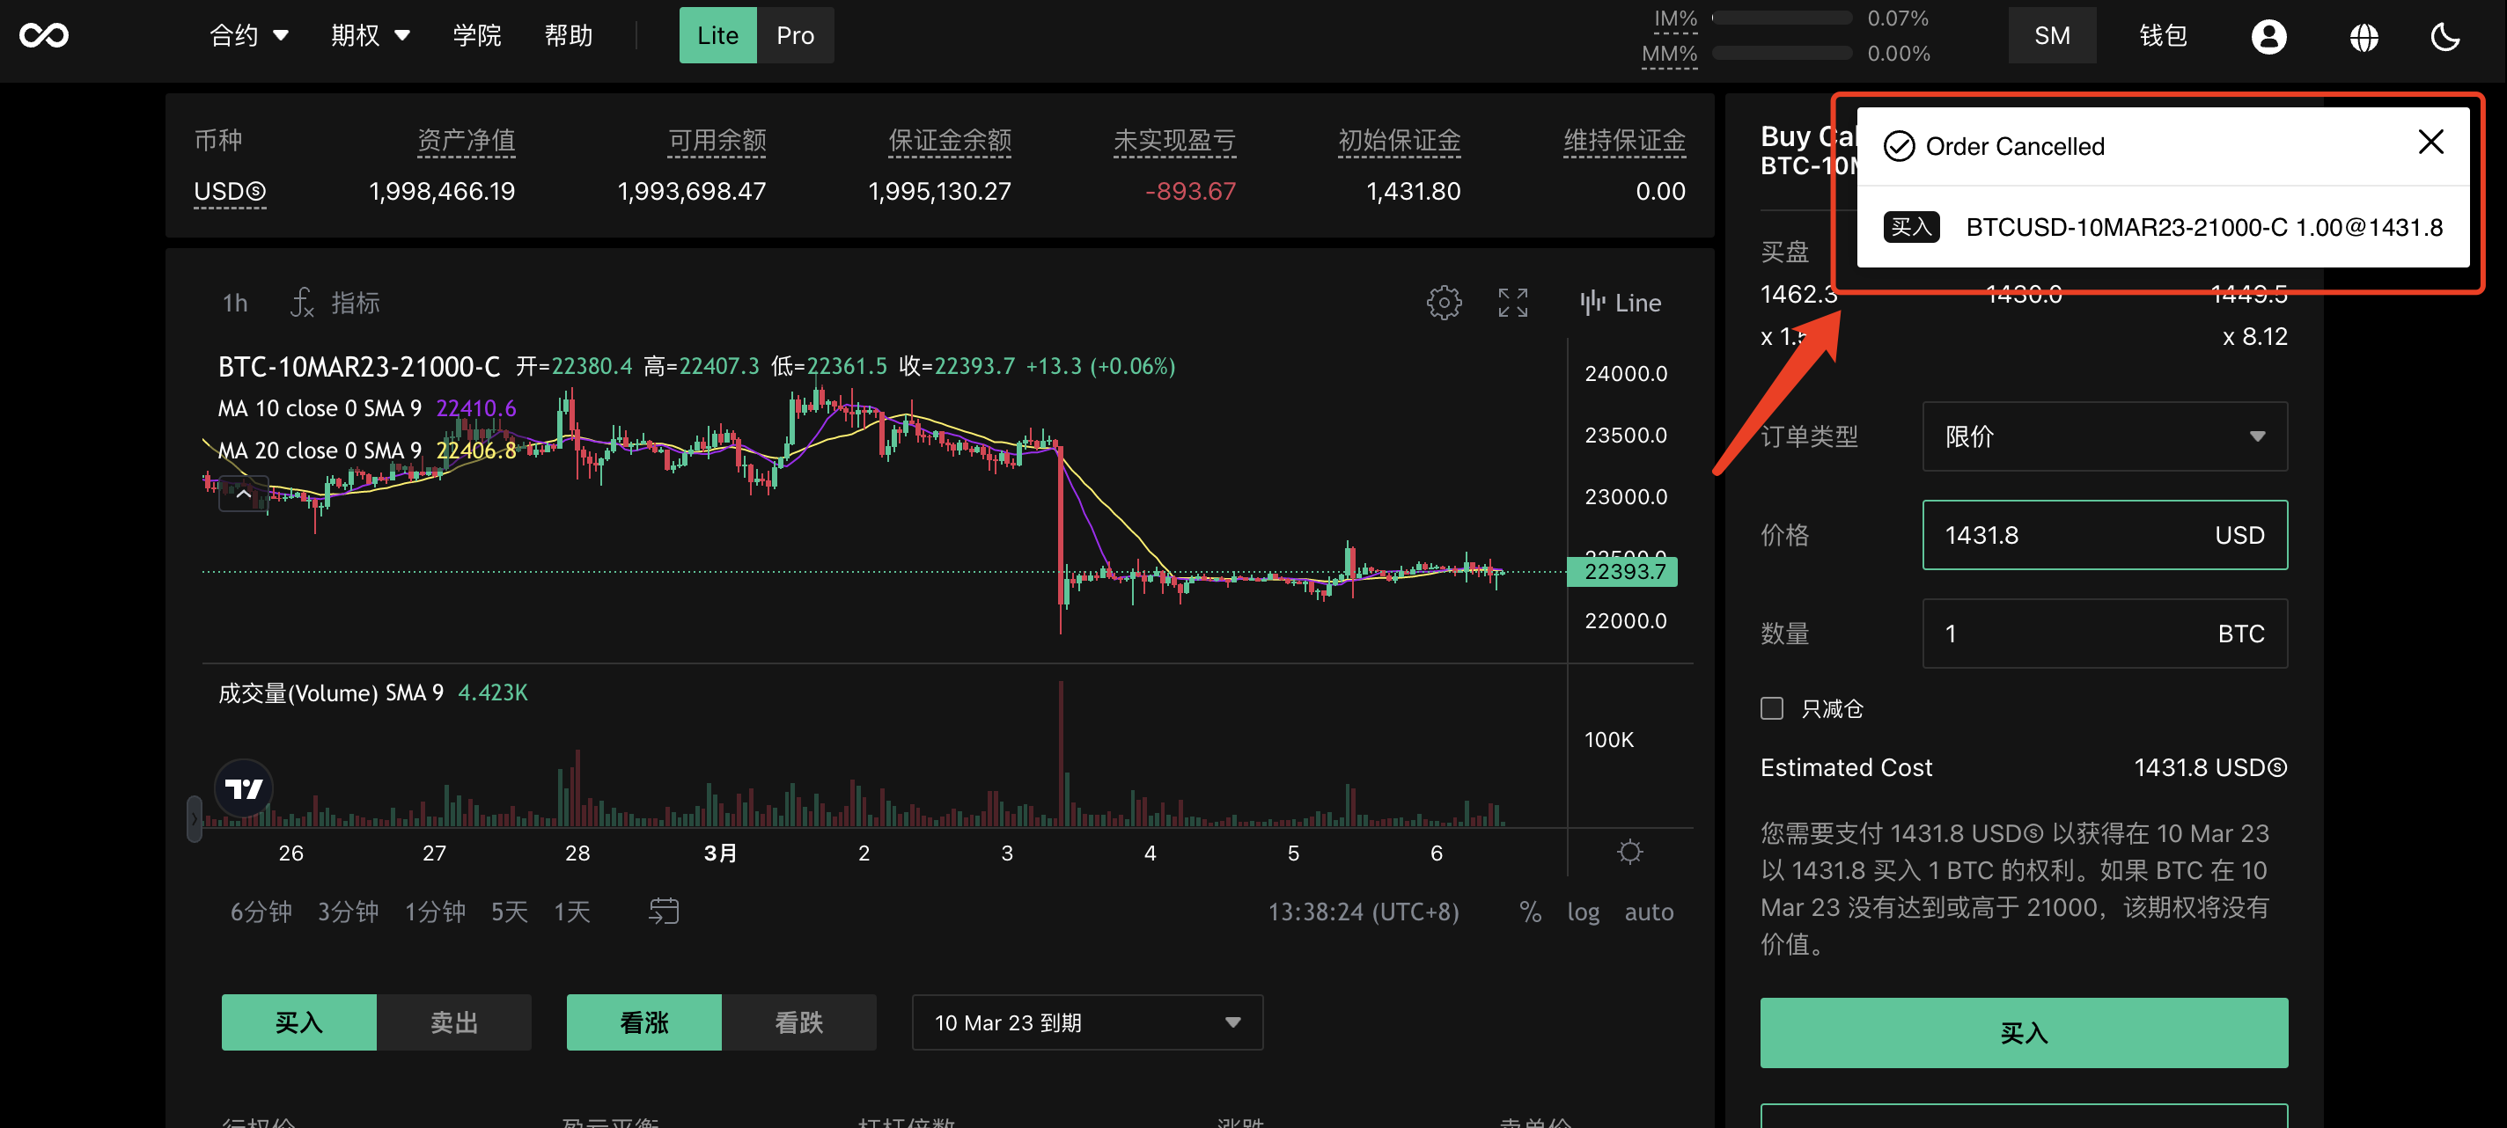Click the 买入 tag in notification
Screen dimensions: 2507x1128
[x=1910, y=227]
